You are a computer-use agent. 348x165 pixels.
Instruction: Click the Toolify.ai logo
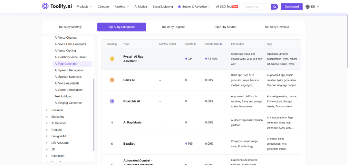[x=57, y=6]
